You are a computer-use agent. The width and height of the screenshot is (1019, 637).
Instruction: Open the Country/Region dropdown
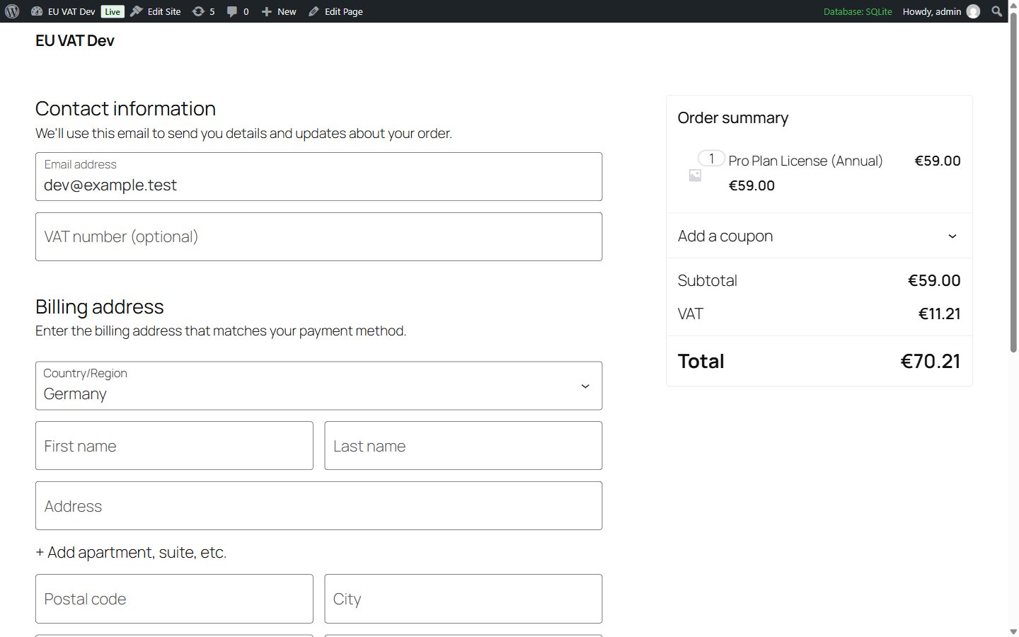click(x=318, y=386)
